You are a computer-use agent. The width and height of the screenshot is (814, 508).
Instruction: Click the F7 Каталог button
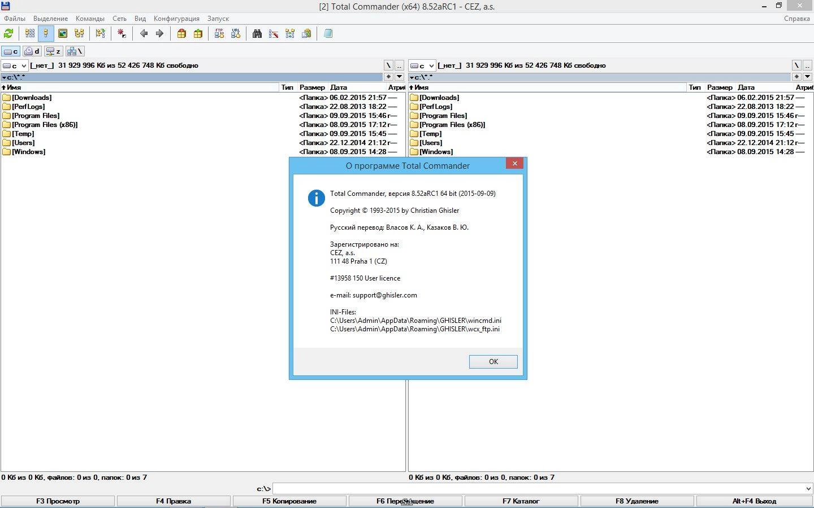click(521, 501)
